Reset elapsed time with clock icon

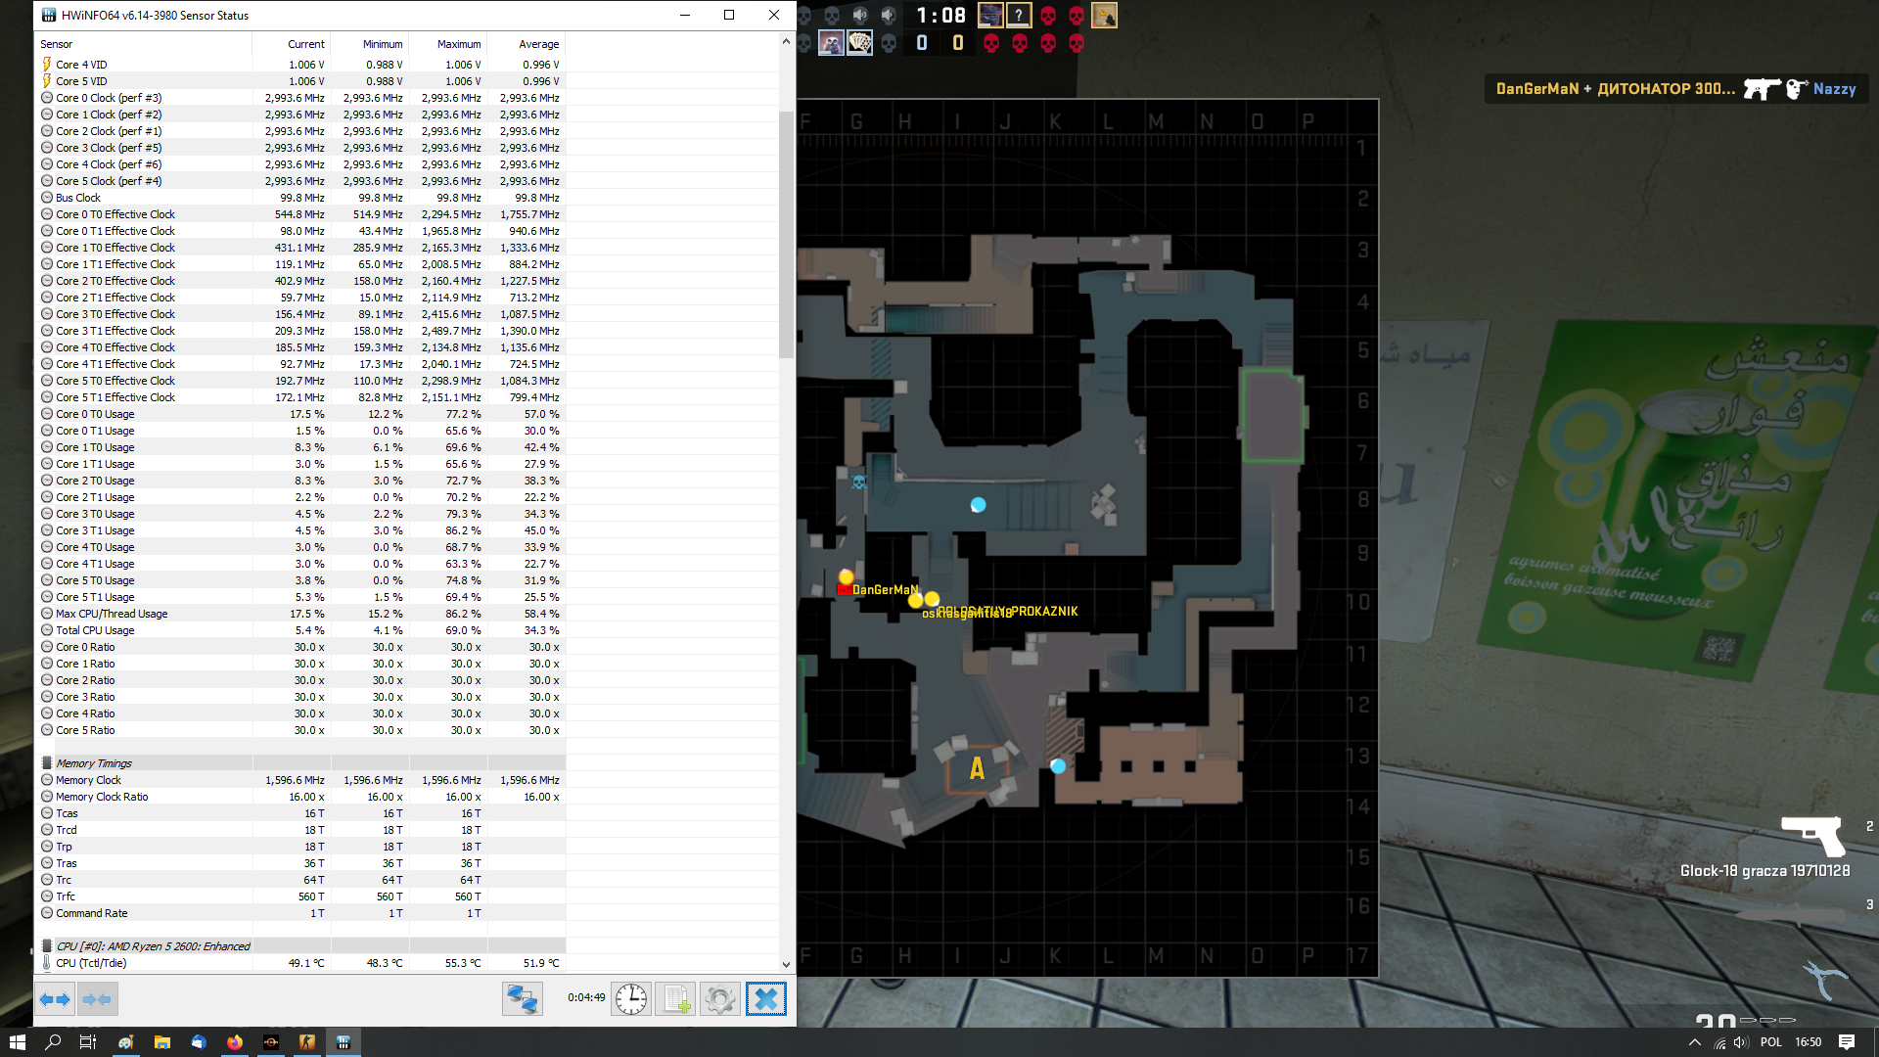click(x=631, y=999)
